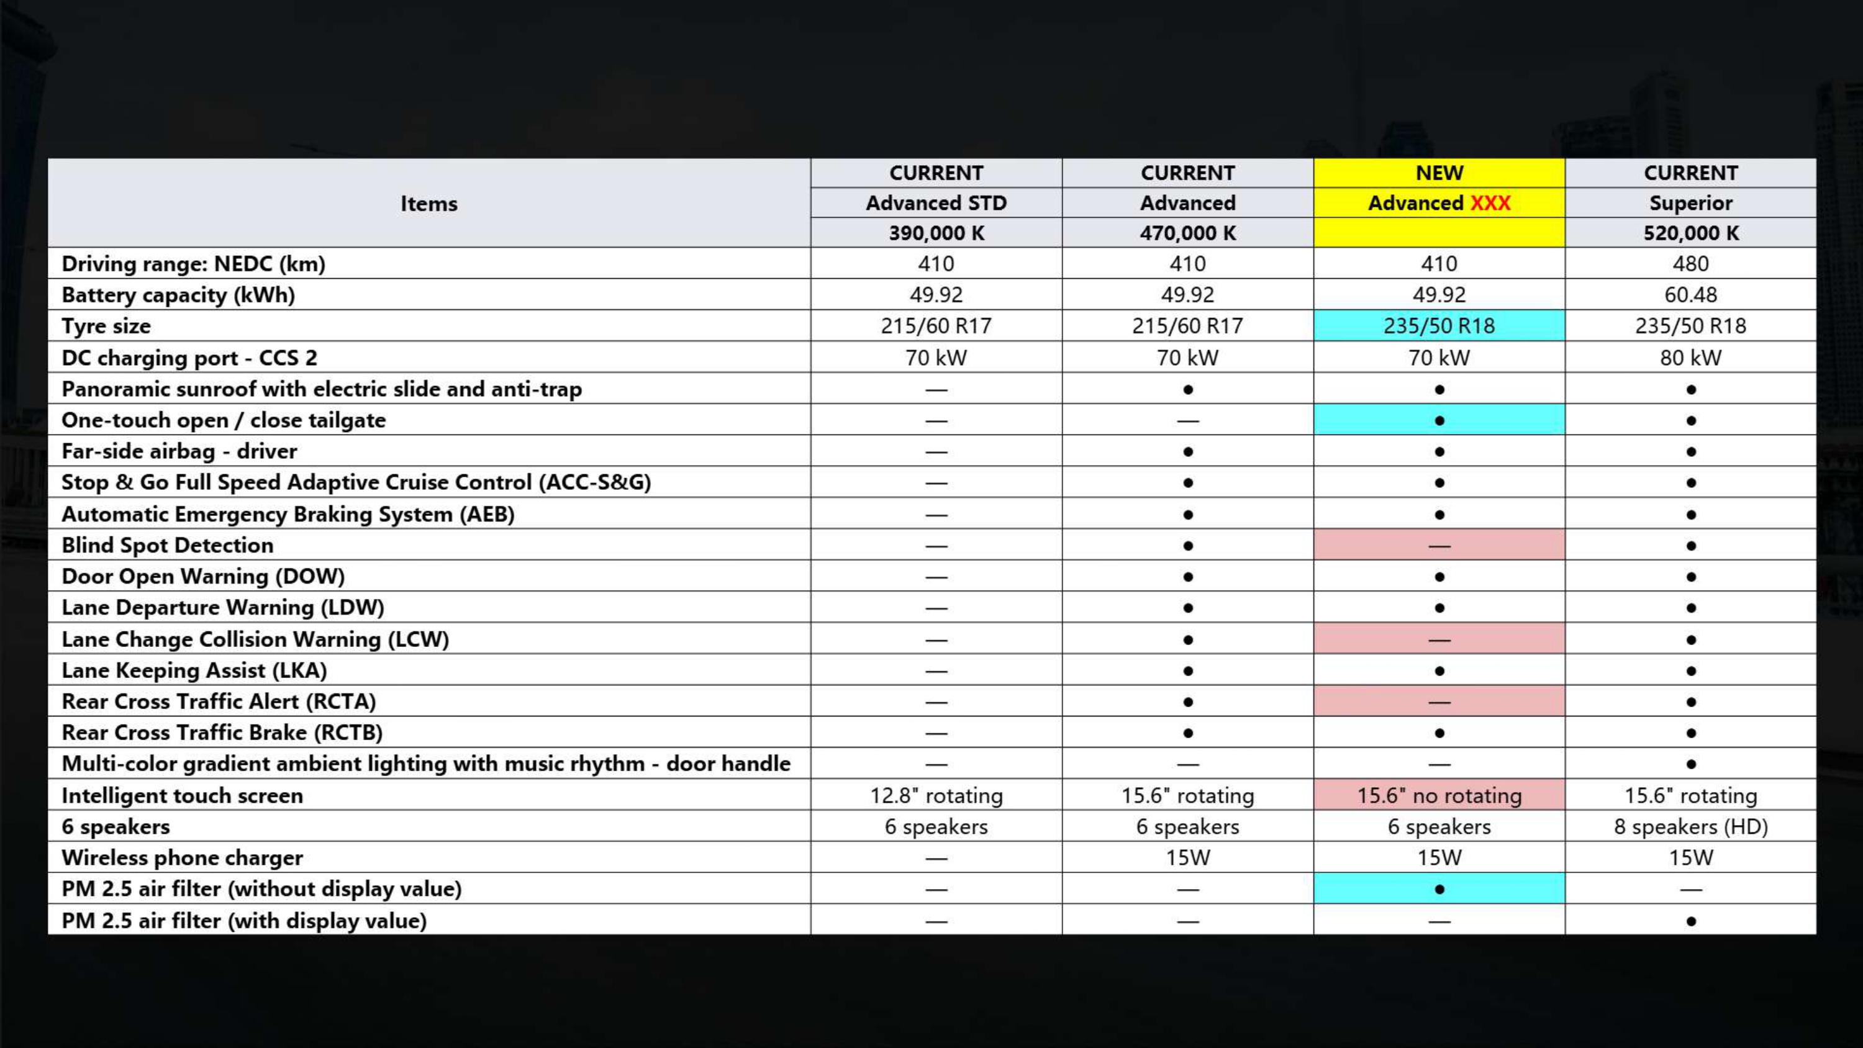This screenshot has height=1048, width=1863.
Task: Select the pink dash cell in the LCW row
Action: pyautogui.click(x=1439, y=639)
